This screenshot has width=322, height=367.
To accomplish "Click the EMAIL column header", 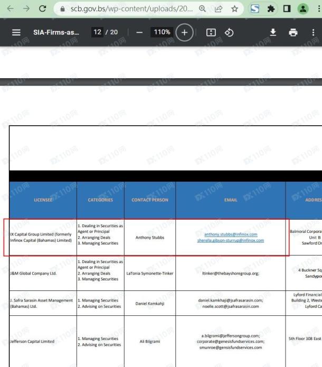I will 231,200.
